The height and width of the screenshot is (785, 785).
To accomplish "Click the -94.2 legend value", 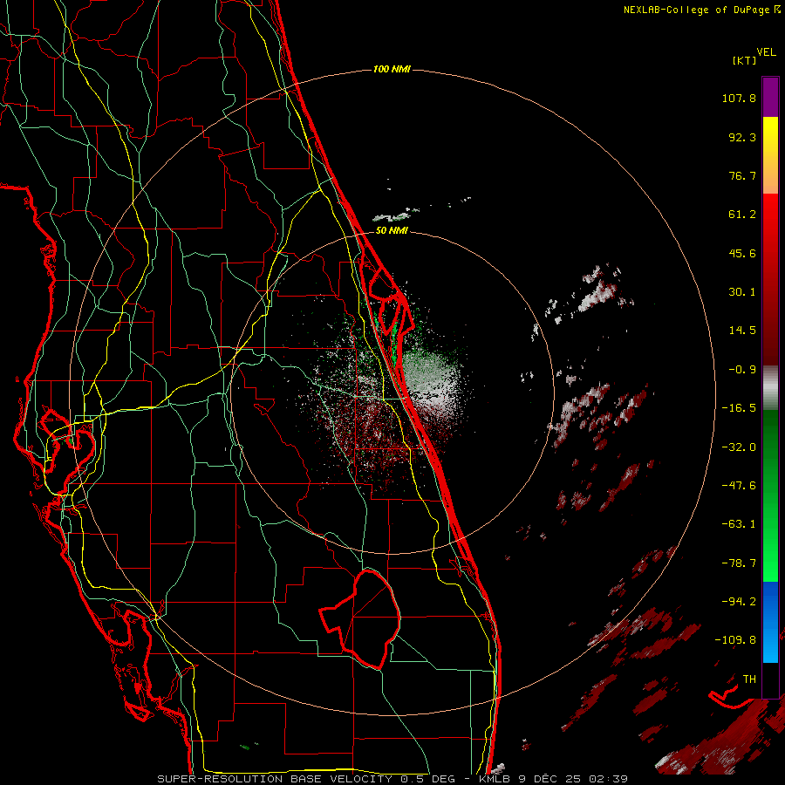I will coord(739,602).
